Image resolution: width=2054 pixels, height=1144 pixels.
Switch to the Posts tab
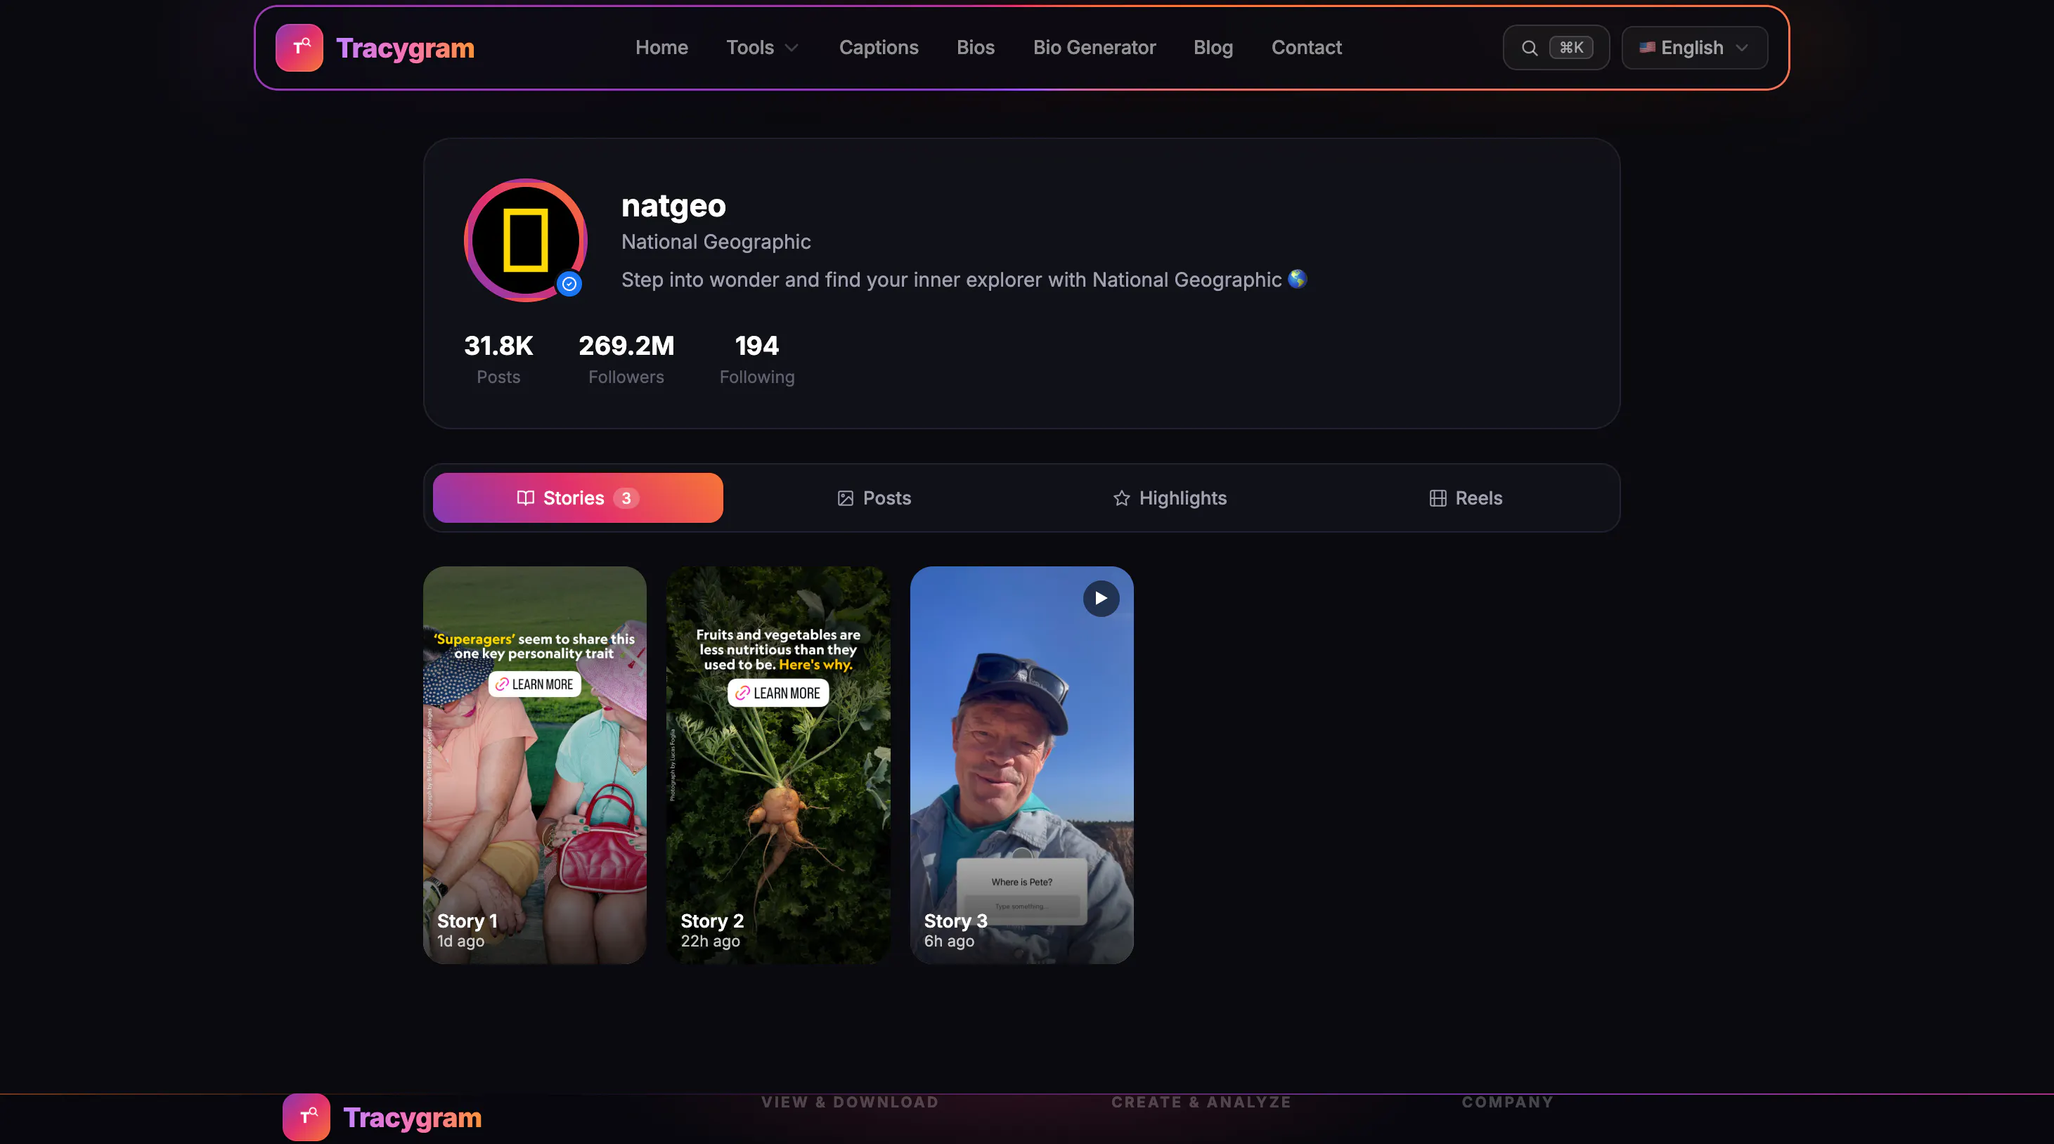point(874,498)
